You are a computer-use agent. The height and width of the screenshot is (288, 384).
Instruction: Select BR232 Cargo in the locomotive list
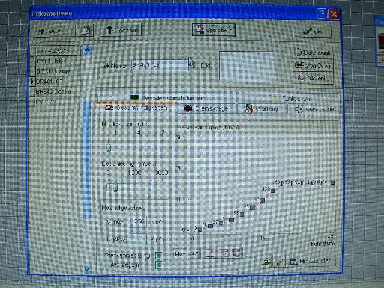tap(53, 71)
